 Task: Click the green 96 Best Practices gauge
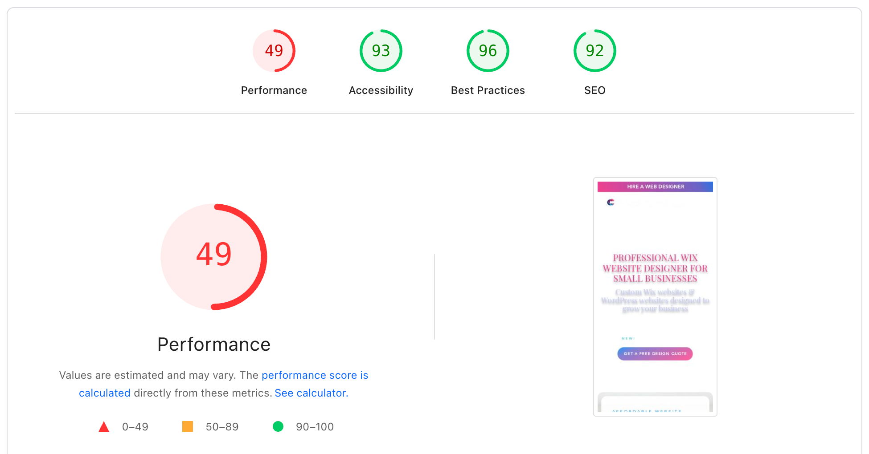pos(488,51)
